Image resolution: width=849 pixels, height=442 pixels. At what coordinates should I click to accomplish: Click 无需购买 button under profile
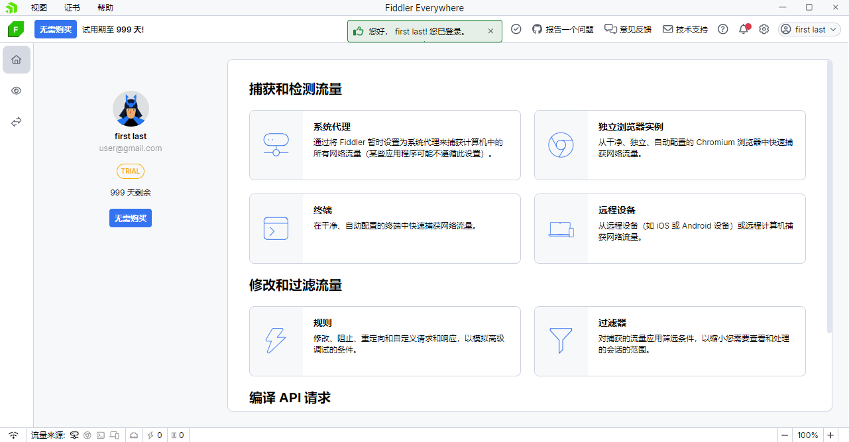tap(131, 218)
